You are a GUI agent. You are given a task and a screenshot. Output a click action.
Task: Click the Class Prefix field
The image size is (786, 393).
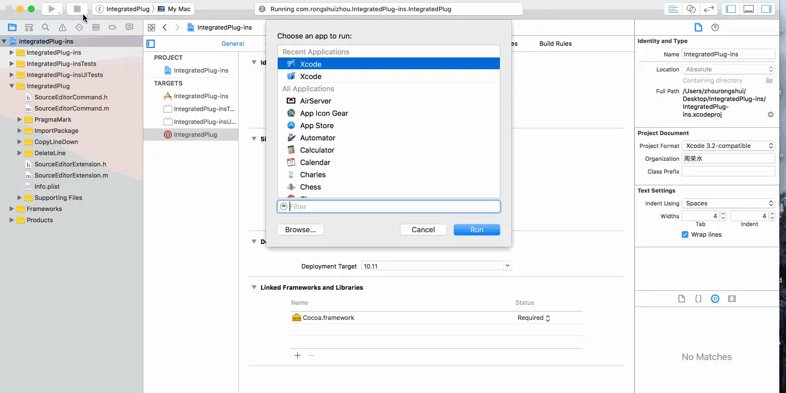[x=729, y=171]
